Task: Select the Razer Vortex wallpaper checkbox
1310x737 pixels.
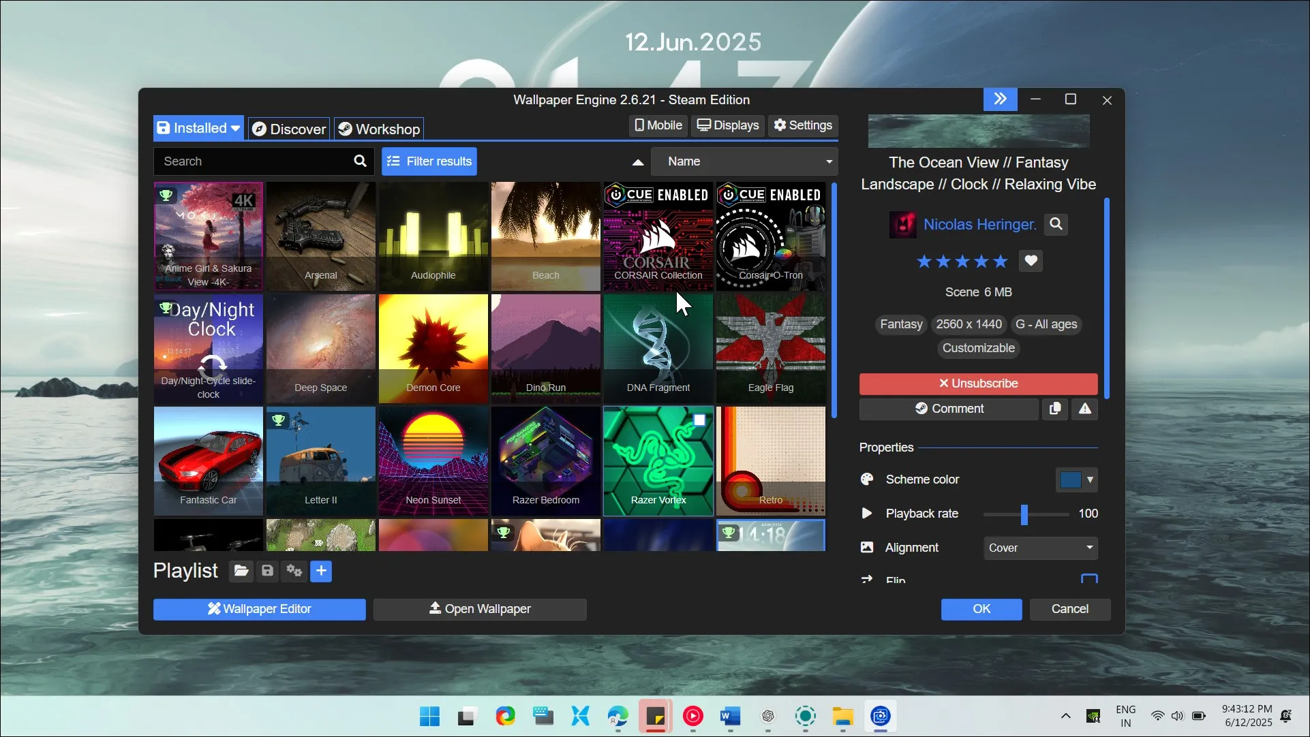Action: 699,421
